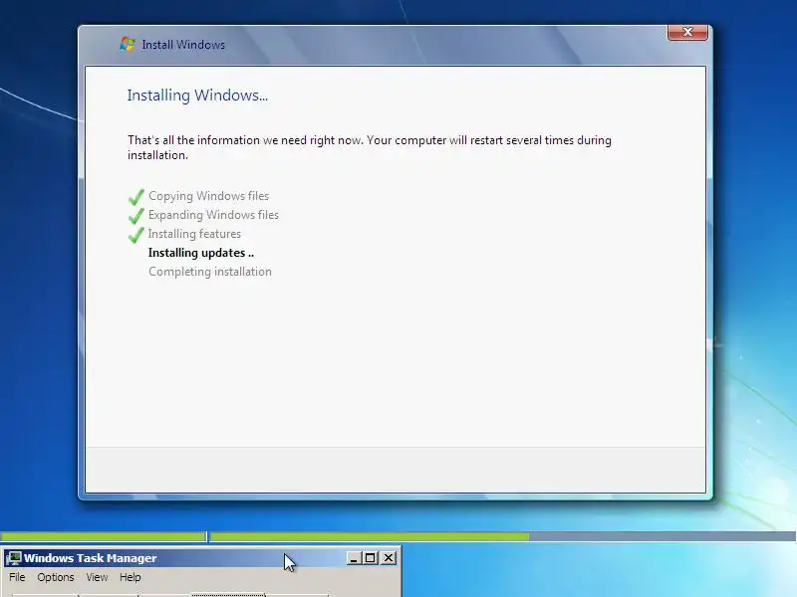Screen dimensions: 797x597
Task: Click the 'Installing features' step text
Action: [194, 234]
